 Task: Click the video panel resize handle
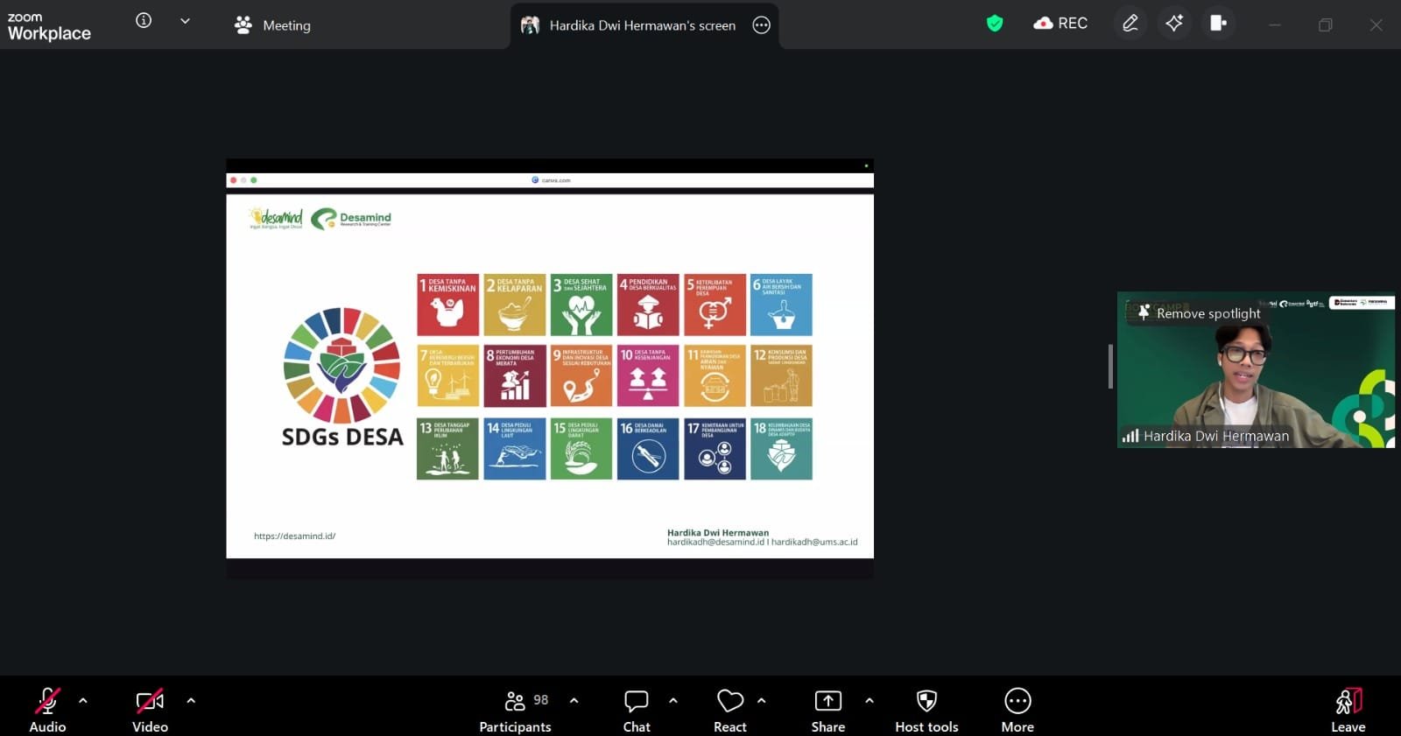coord(1110,367)
